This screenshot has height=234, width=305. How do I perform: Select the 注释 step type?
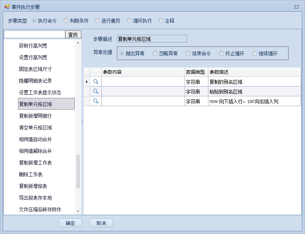pyautogui.click(x=161, y=21)
